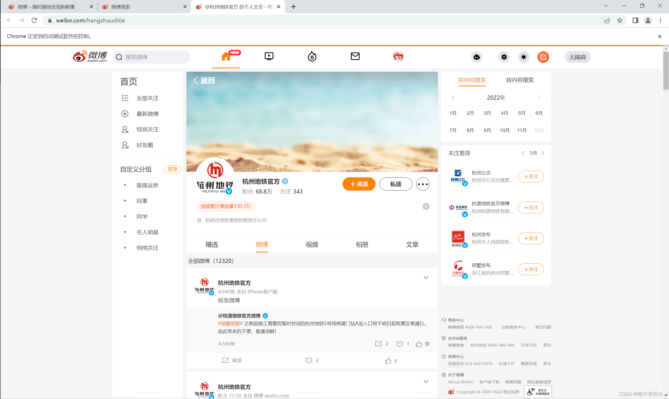
Task: Open the settings gear icon in Weibo header
Action: click(504, 57)
